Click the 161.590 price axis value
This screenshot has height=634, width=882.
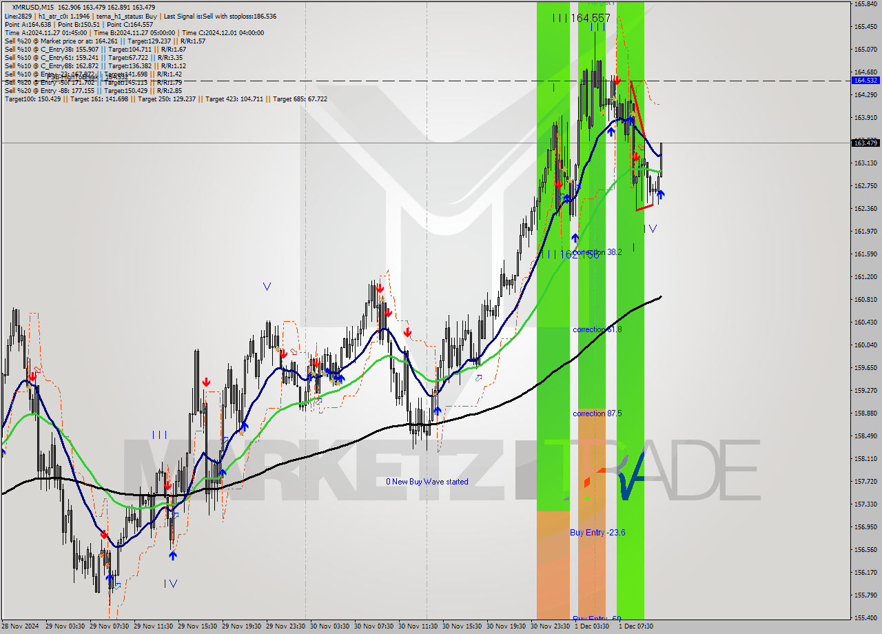pyautogui.click(x=865, y=254)
